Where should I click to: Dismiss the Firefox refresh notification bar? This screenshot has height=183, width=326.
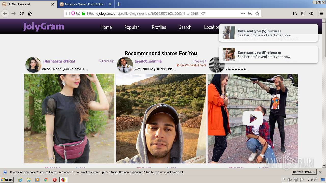pos(320,172)
